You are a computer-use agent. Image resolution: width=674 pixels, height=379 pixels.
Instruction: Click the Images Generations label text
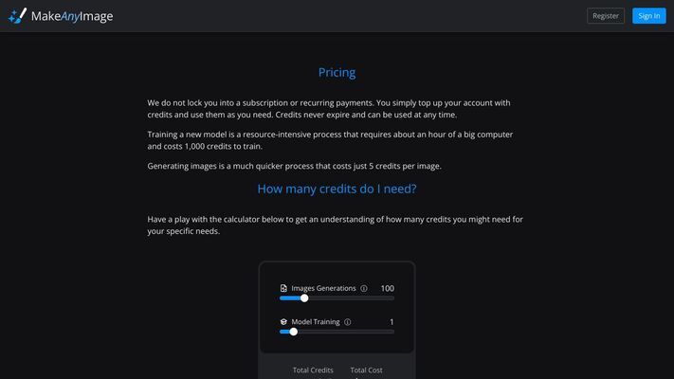point(323,288)
